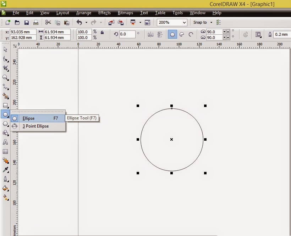Select the Shape edit tool
The height and width of the screenshot is (236, 291).
pyautogui.click(x=6, y=59)
